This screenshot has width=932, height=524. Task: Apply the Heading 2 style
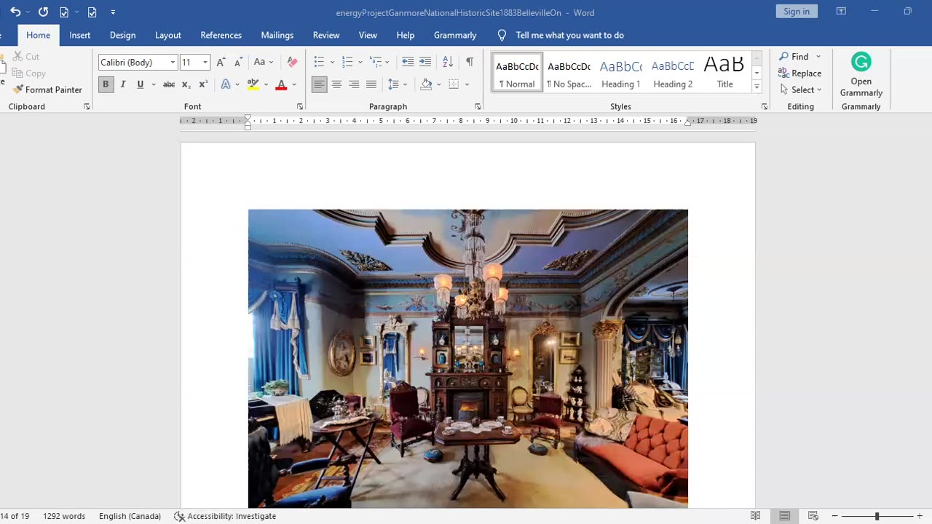tap(673, 71)
